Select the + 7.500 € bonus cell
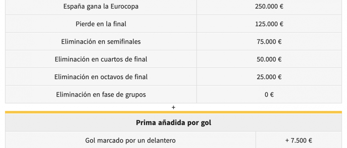347x148 pixels. [299, 140]
